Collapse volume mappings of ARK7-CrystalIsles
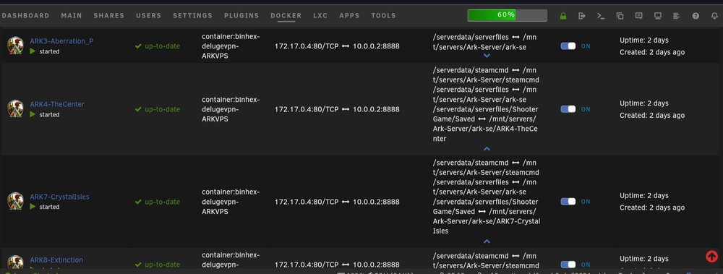This screenshot has width=723, height=274. (487, 241)
